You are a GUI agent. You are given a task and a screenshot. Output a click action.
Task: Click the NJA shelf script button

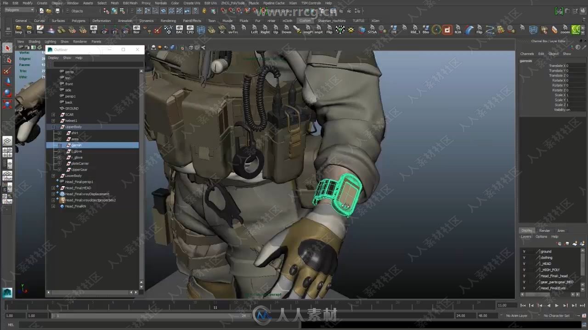pyautogui.click(x=458, y=30)
